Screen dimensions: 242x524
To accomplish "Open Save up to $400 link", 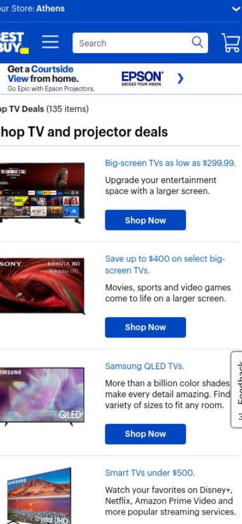I will pos(165,265).
